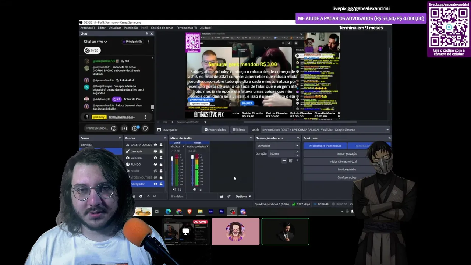Move the selected source down
The image size is (471, 265).
154,196
